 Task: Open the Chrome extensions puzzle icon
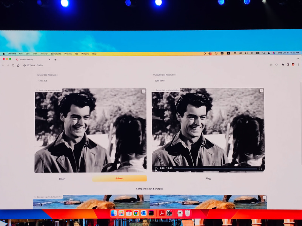(283, 65)
